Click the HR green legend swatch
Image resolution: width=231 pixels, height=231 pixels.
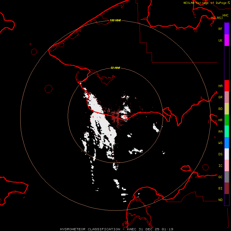click(227, 120)
